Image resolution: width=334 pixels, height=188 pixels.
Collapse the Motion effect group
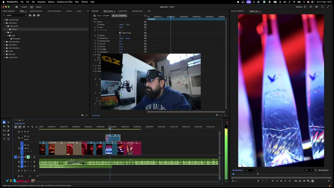[x=94, y=22]
